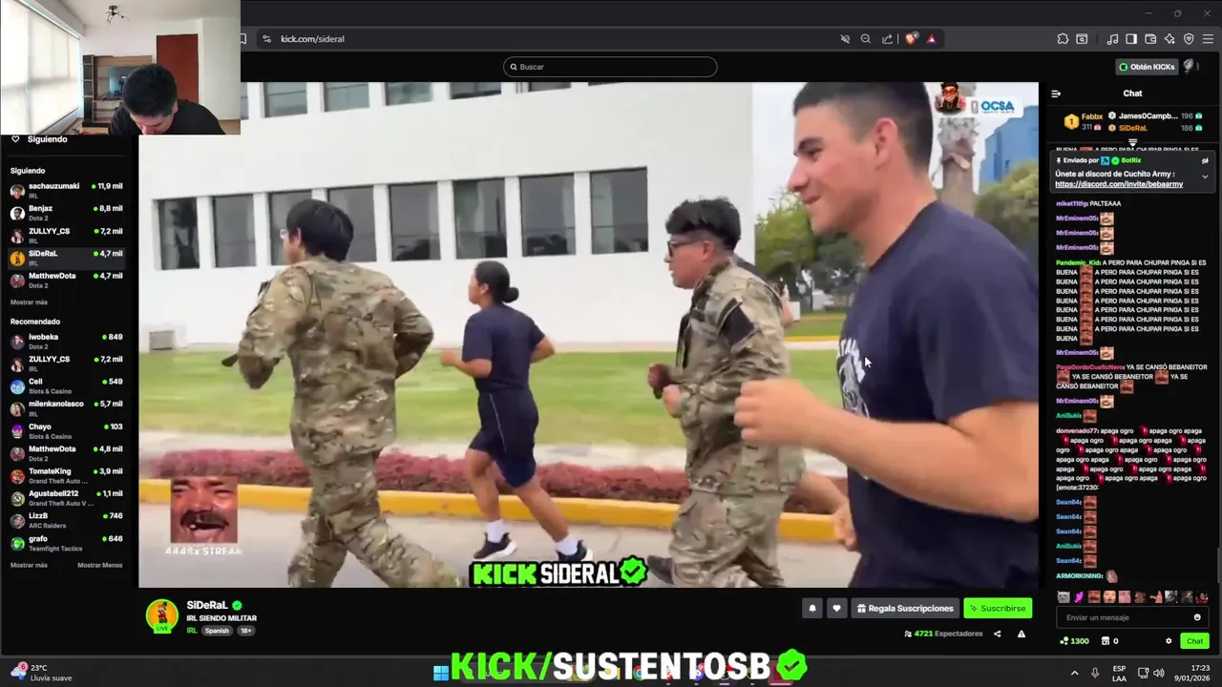1222x687 pixels.
Task: Click Fabbx top gifter name
Action: [x=1092, y=116]
